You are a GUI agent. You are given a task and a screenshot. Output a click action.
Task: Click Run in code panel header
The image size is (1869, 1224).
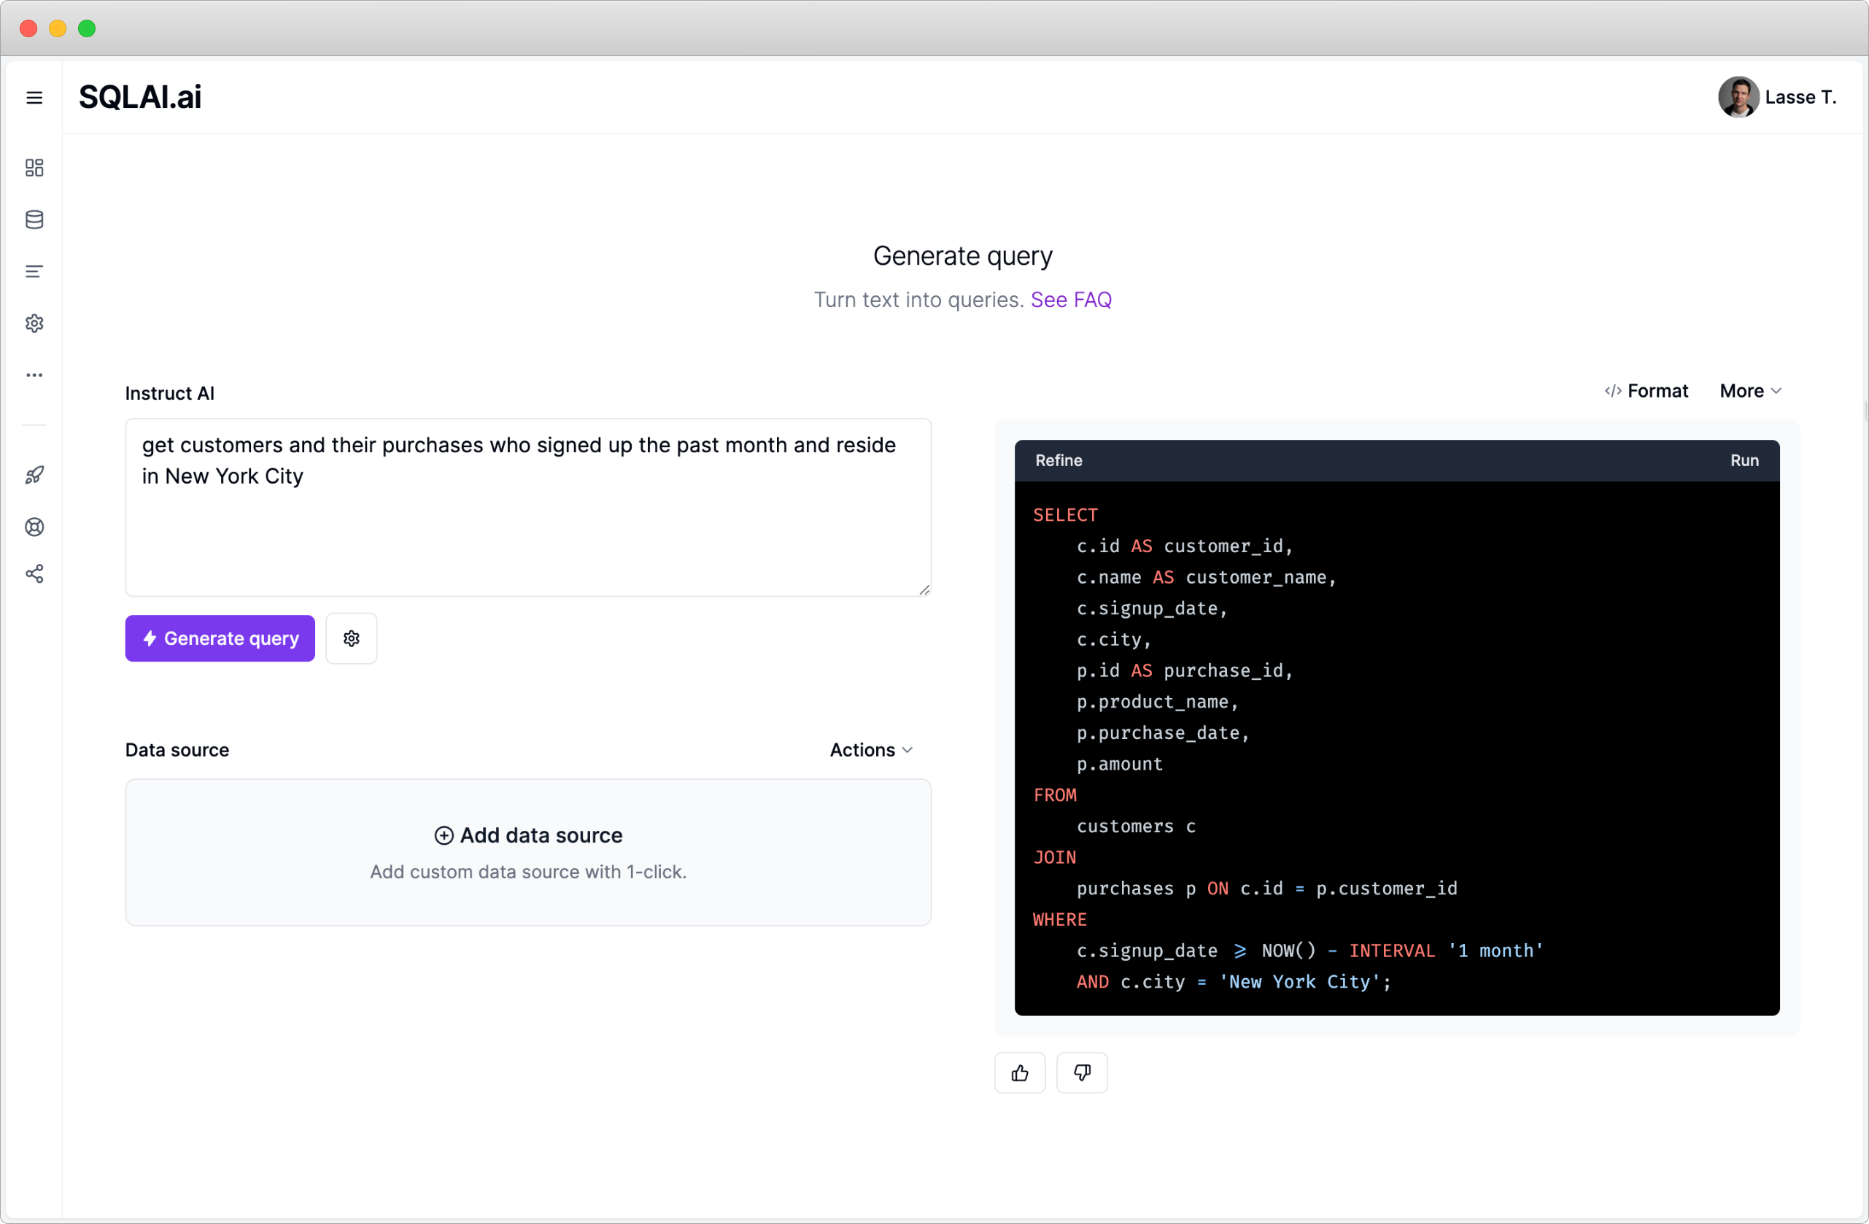point(1744,461)
